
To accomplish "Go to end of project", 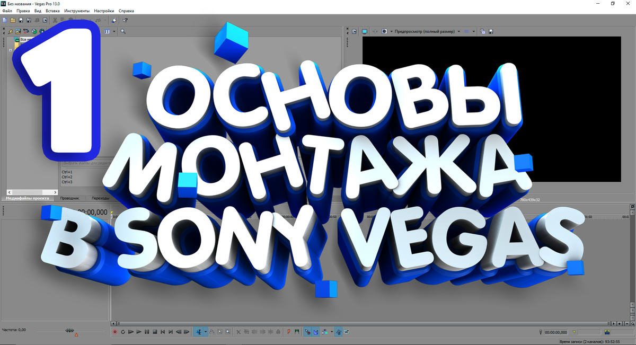I will (171, 332).
